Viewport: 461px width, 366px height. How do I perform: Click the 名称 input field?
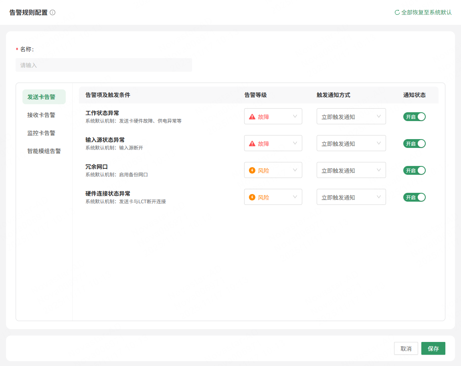pos(103,65)
